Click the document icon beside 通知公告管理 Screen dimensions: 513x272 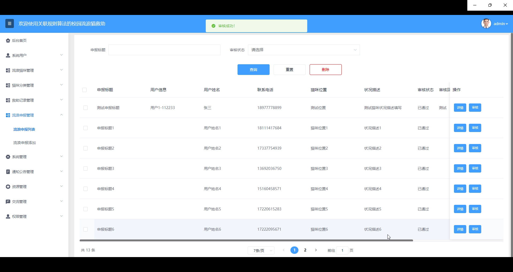point(8,172)
